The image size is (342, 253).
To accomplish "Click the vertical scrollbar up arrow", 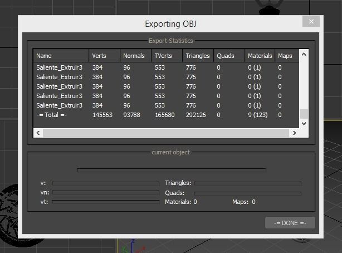I will coord(304,55).
